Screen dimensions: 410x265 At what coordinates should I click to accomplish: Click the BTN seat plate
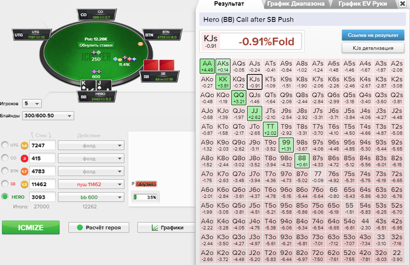(163, 34)
